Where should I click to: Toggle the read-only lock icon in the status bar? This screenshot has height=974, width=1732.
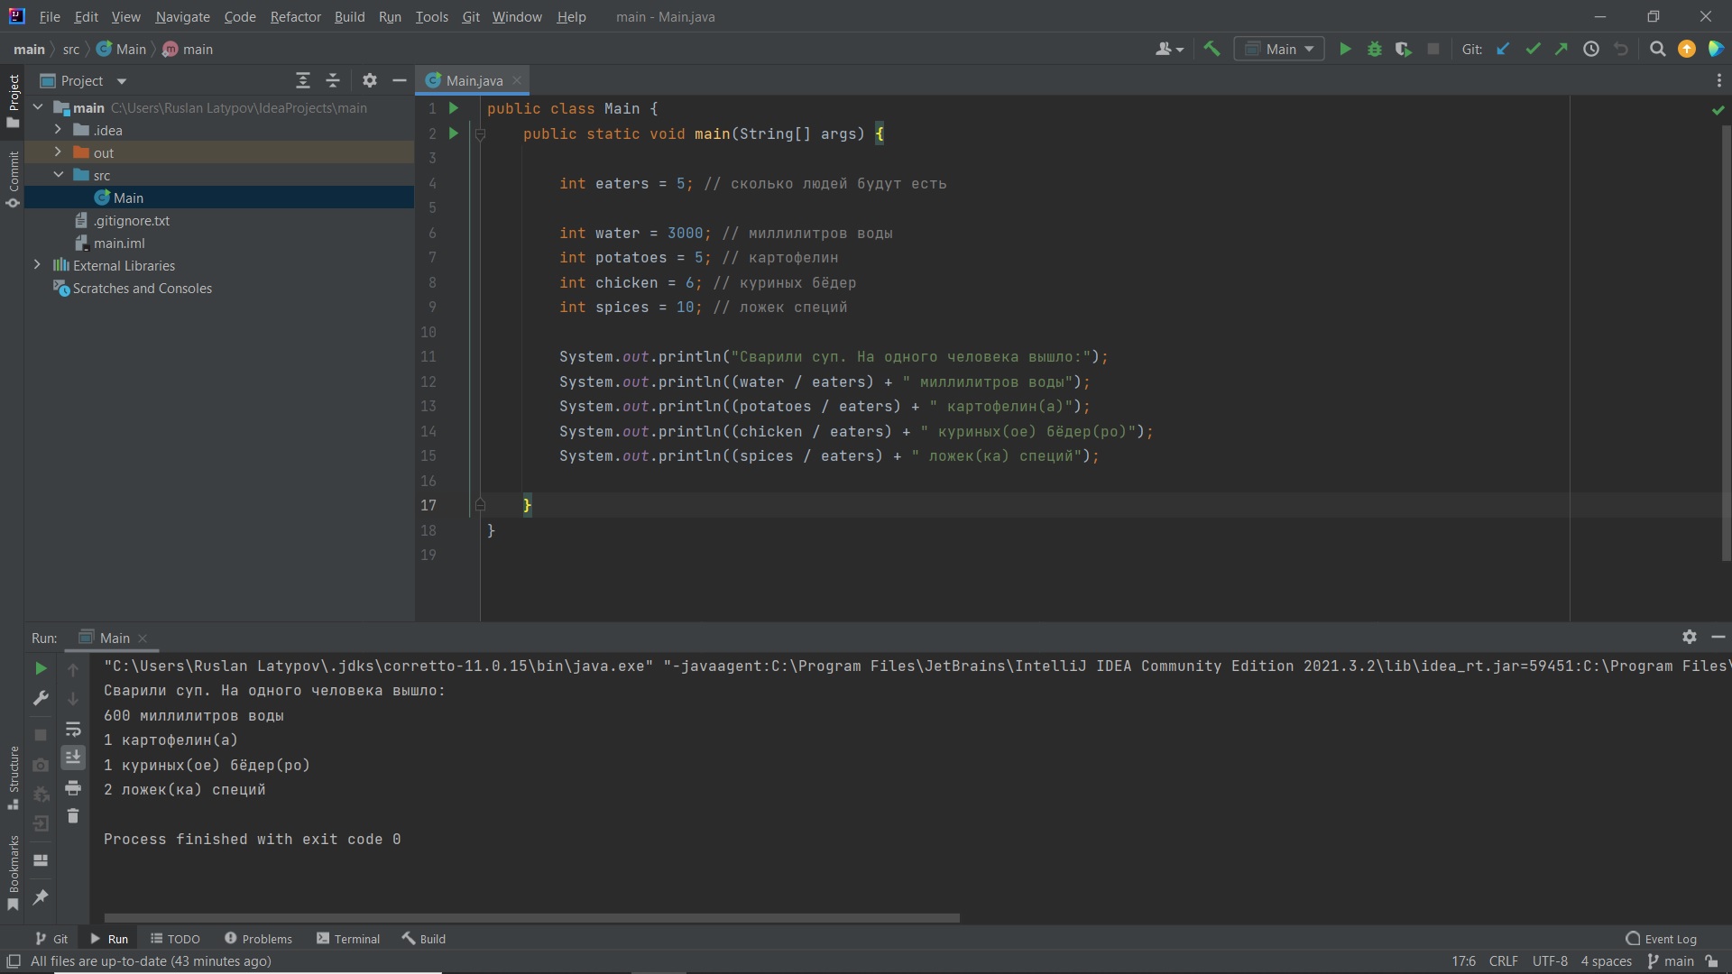pos(1711,961)
